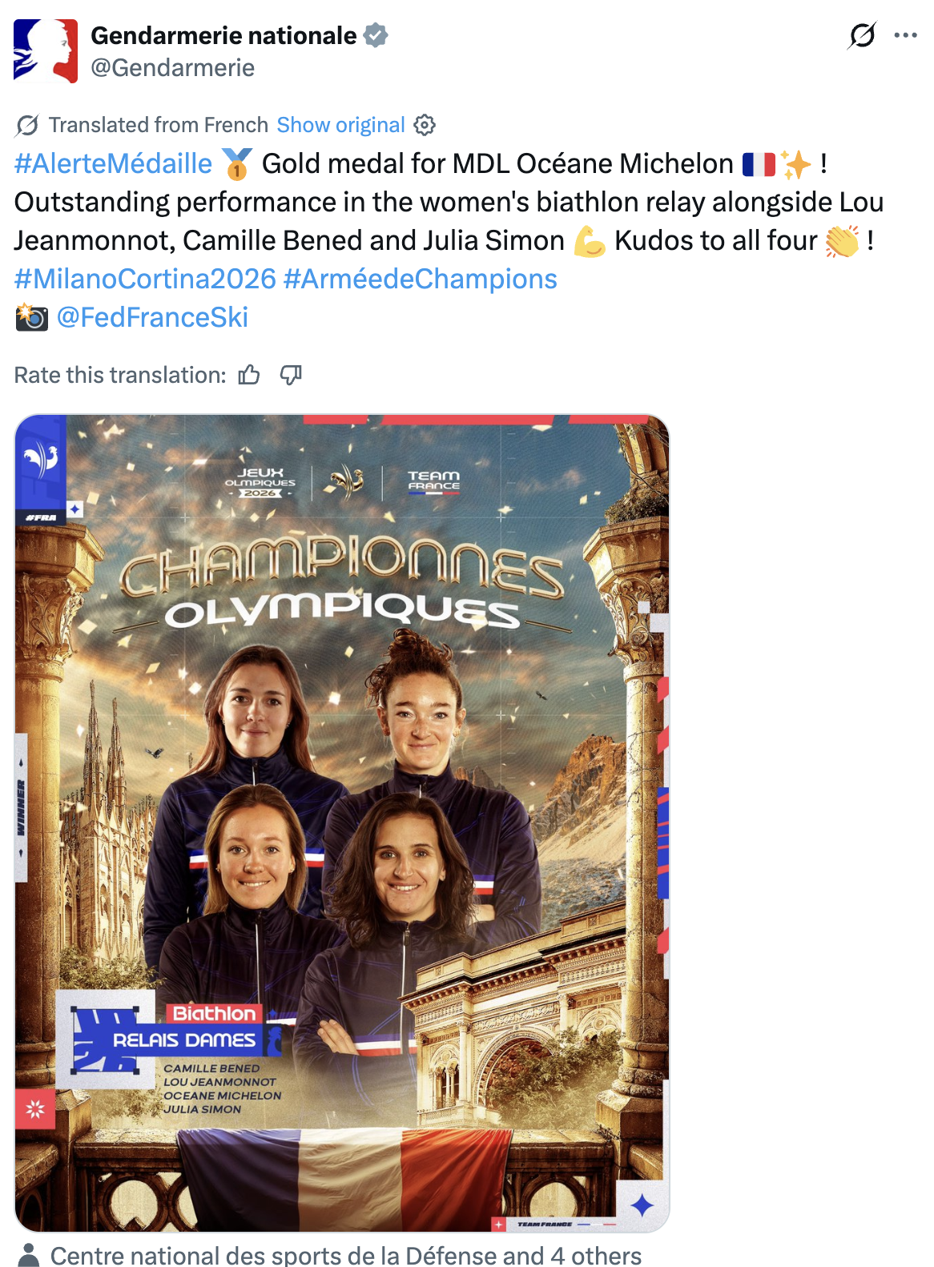Click the translation icon beside Translated from French
Screen dimensions: 934x1267
point(27,125)
